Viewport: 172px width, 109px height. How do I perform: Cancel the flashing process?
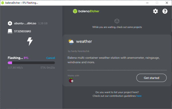coord(50,58)
